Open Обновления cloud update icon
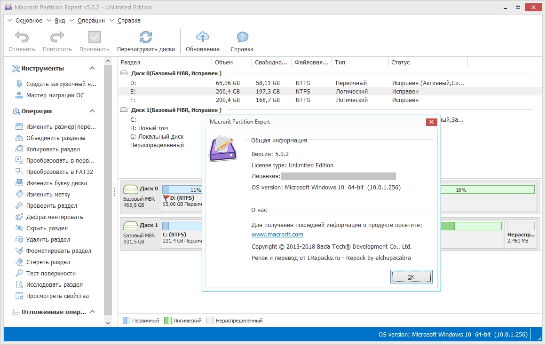Screen dimensions: 546x345 pyautogui.click(x=203, y=37)
